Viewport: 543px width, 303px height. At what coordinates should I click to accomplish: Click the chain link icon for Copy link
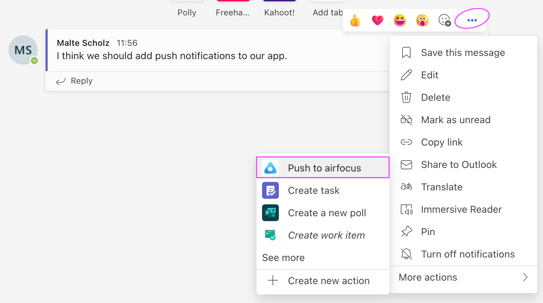(406, 142)
